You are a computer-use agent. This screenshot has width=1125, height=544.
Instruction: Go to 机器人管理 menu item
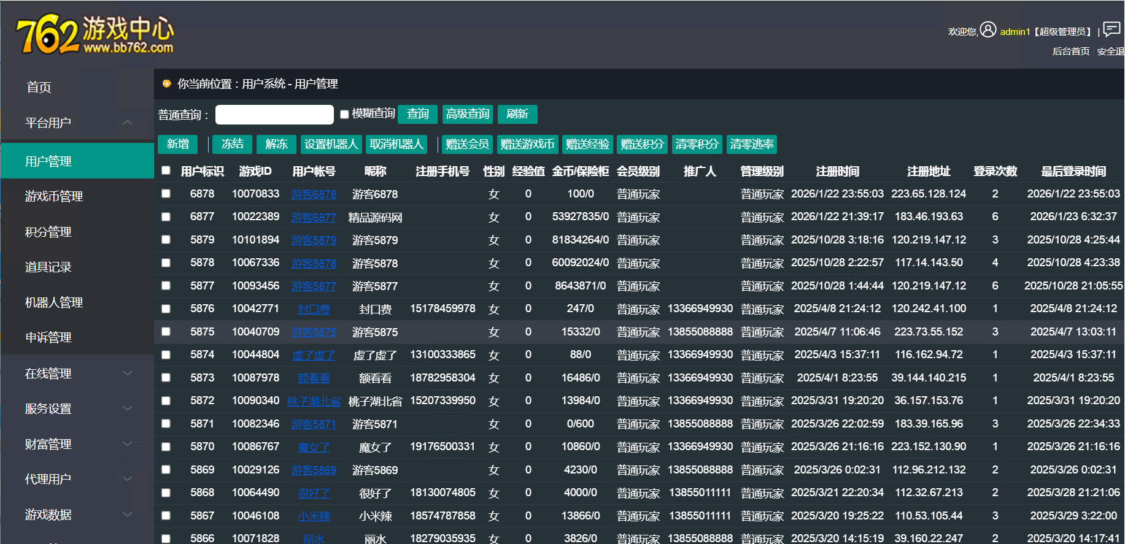pos(54,302)
